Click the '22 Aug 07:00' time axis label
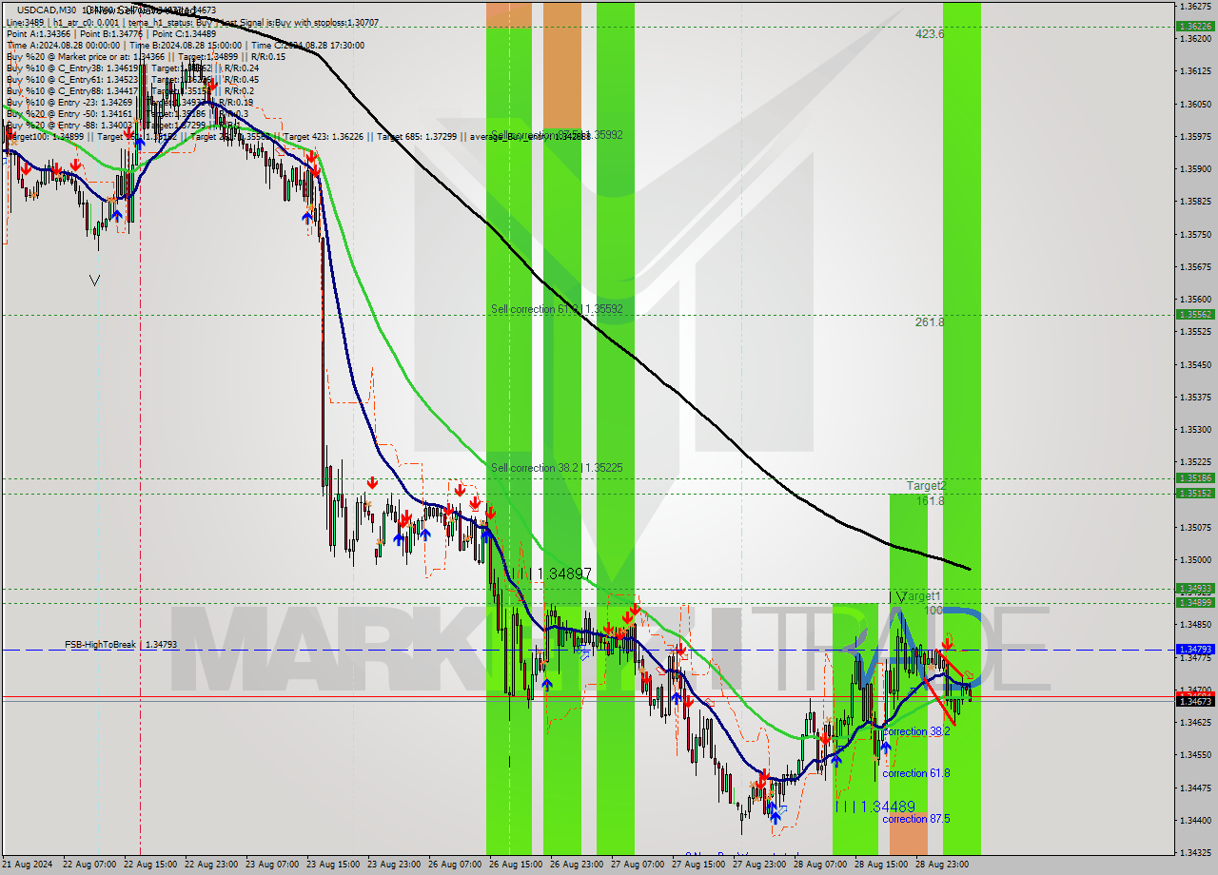Viewport: 1218px width, 875px height. pyautogui.click(x=89, y=865)
